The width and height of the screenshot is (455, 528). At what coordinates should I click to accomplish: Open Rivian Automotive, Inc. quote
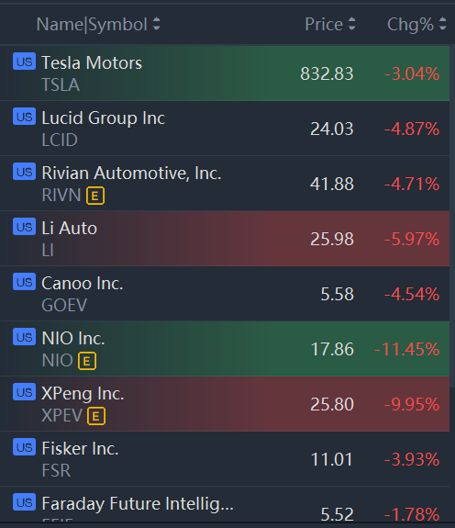pyautogui.click(x=225, y=184)
